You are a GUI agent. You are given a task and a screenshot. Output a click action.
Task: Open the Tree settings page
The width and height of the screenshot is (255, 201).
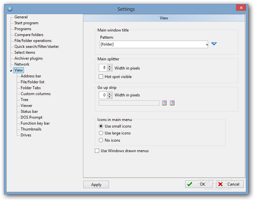(x=24, y=100)
